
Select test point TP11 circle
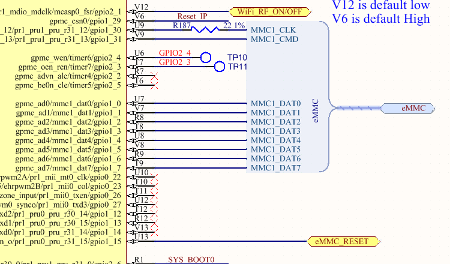click(220, 67)
